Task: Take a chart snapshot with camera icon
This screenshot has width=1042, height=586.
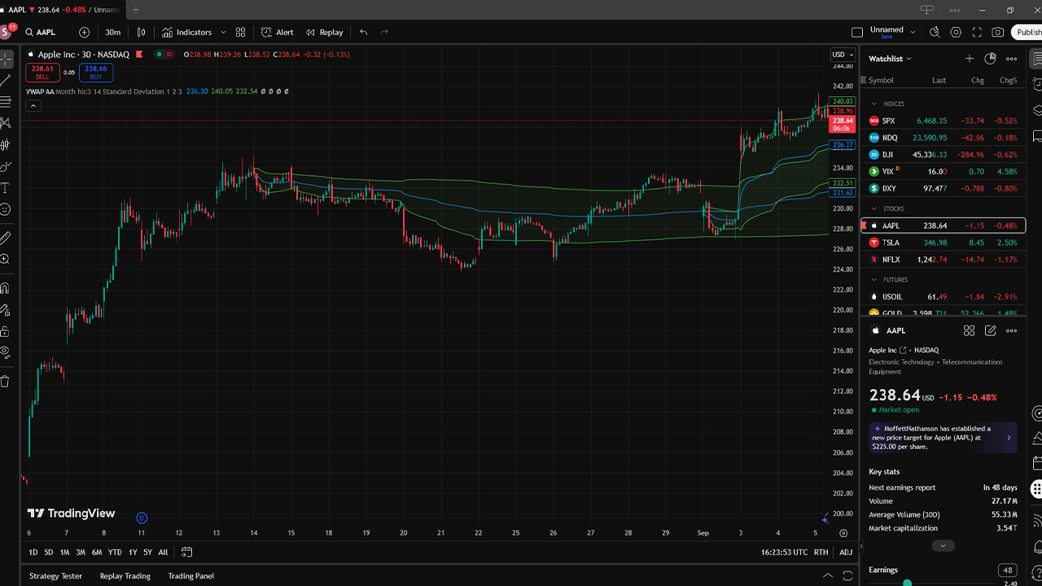Action: point(997,33)
